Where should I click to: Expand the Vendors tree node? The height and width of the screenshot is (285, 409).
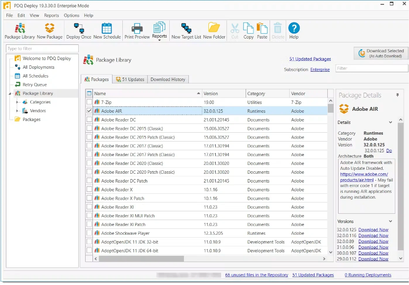point(17,111)
